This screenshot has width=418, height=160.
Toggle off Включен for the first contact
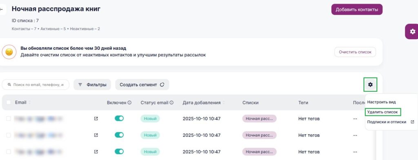[x=119, y=118]
